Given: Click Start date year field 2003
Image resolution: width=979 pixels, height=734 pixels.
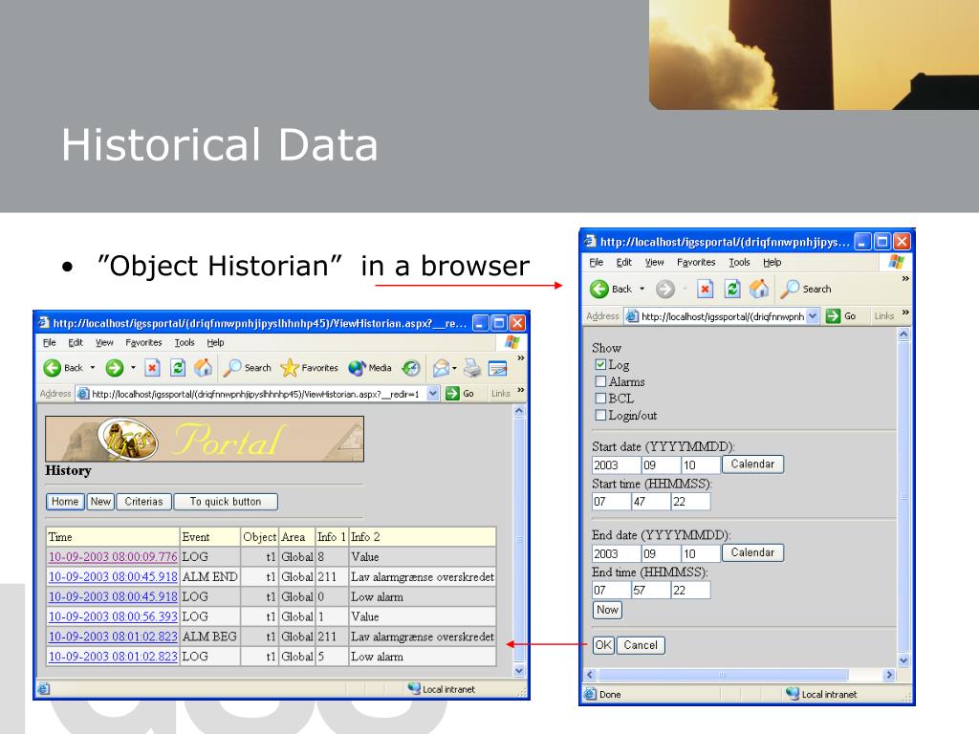Looking at the screenshot, I should 617,465.
